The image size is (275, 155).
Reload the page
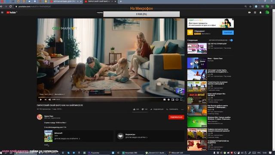10,6
